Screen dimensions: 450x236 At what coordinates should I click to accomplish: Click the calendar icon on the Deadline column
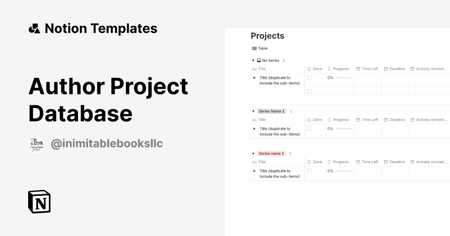click(385, 69)
